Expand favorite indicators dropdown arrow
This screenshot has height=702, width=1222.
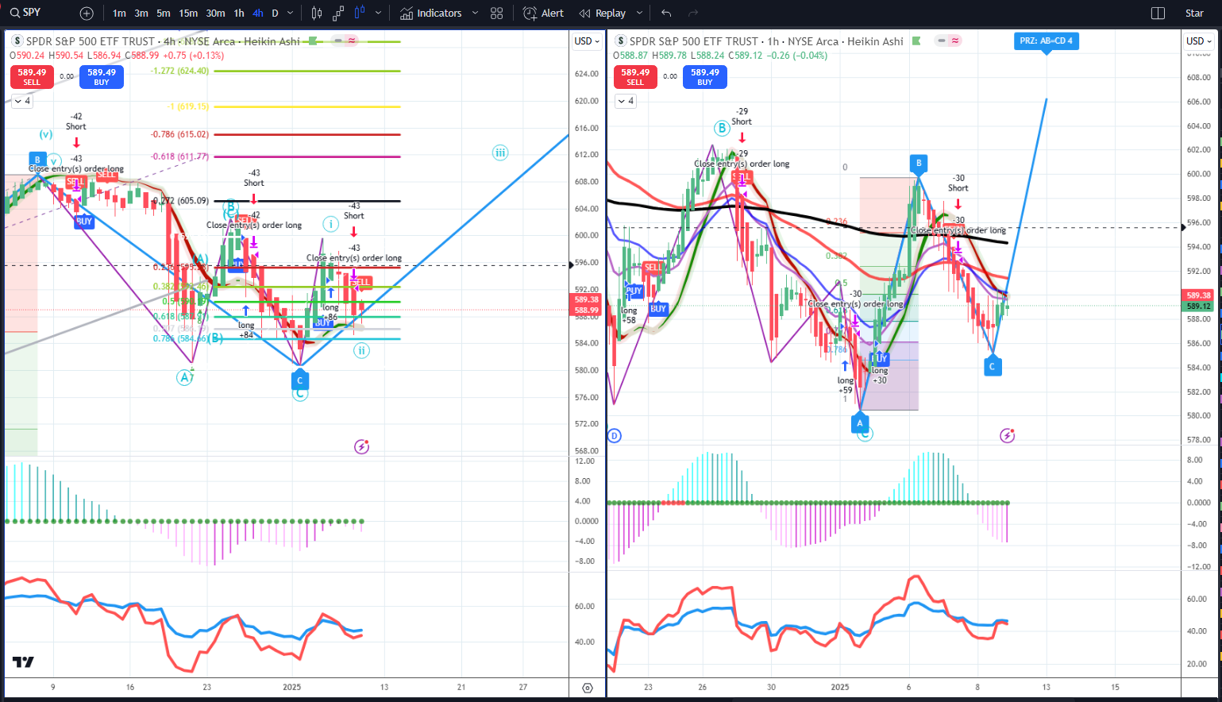475,13
